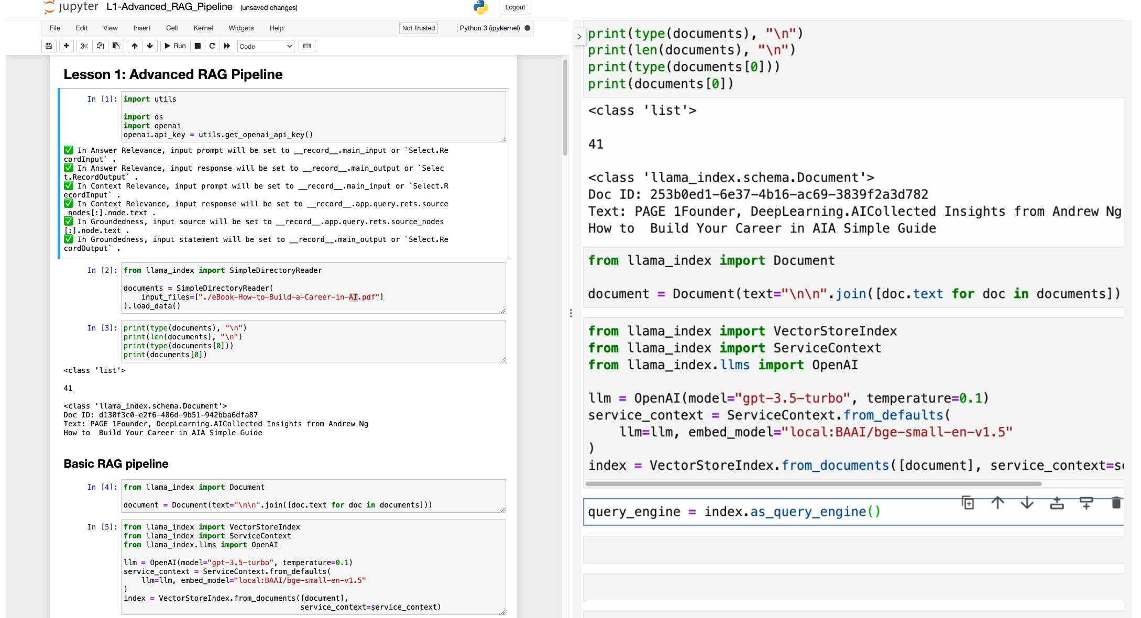Open the Kernel menu
This screenshot has width=1141, height=618.
point(203,28)
